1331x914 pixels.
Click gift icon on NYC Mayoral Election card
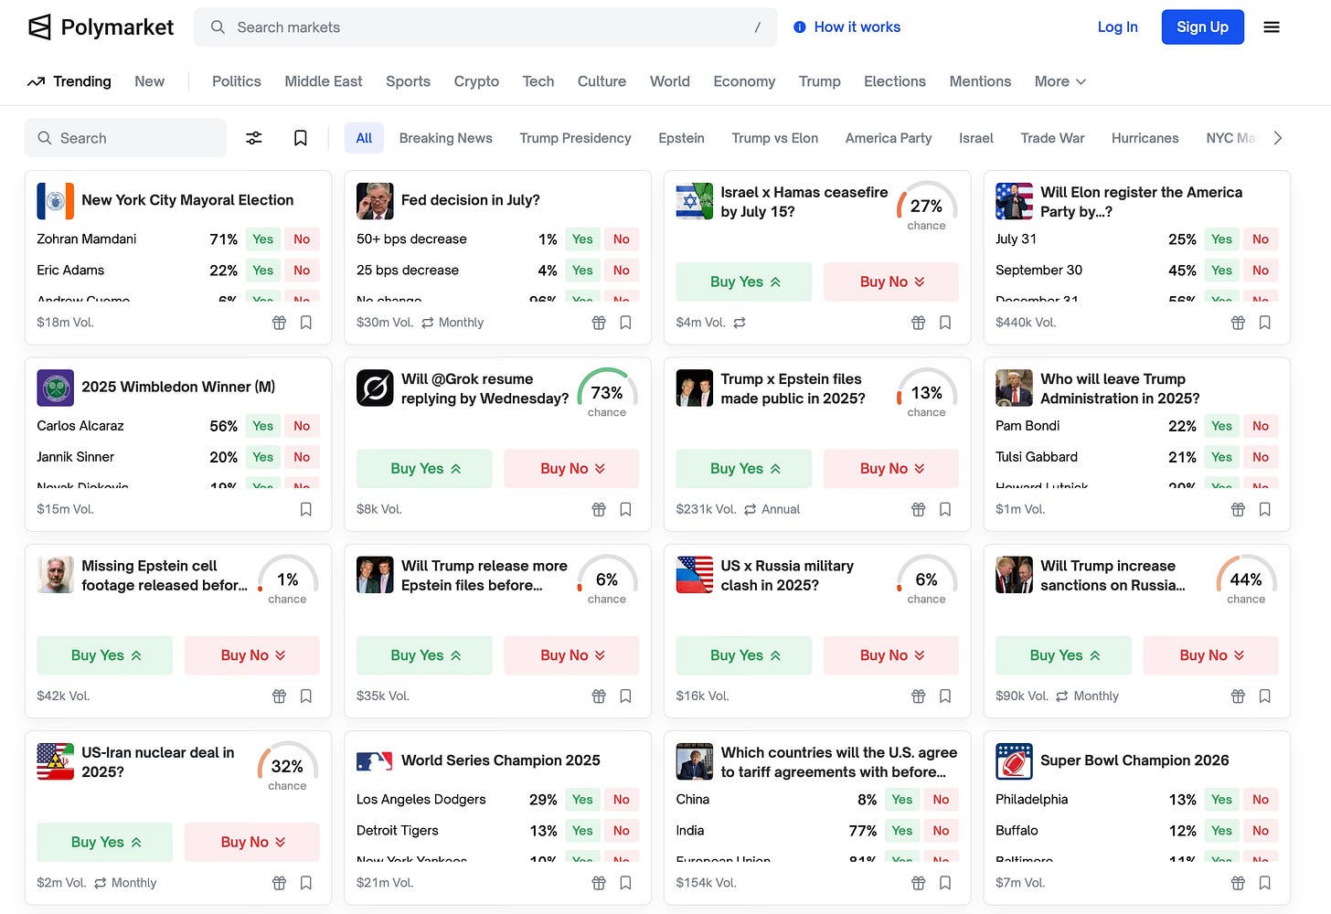[280, 323]
